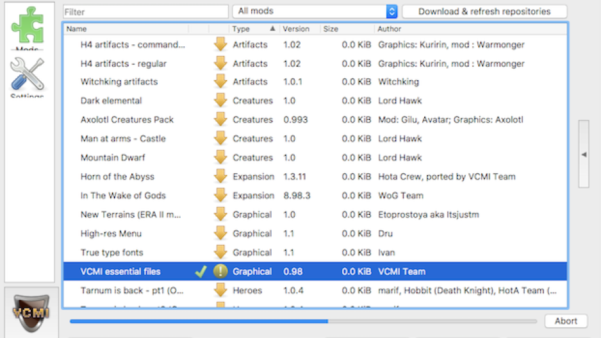Open the All mods filter dropdown
601x338 pixels.
pos(315,11)
